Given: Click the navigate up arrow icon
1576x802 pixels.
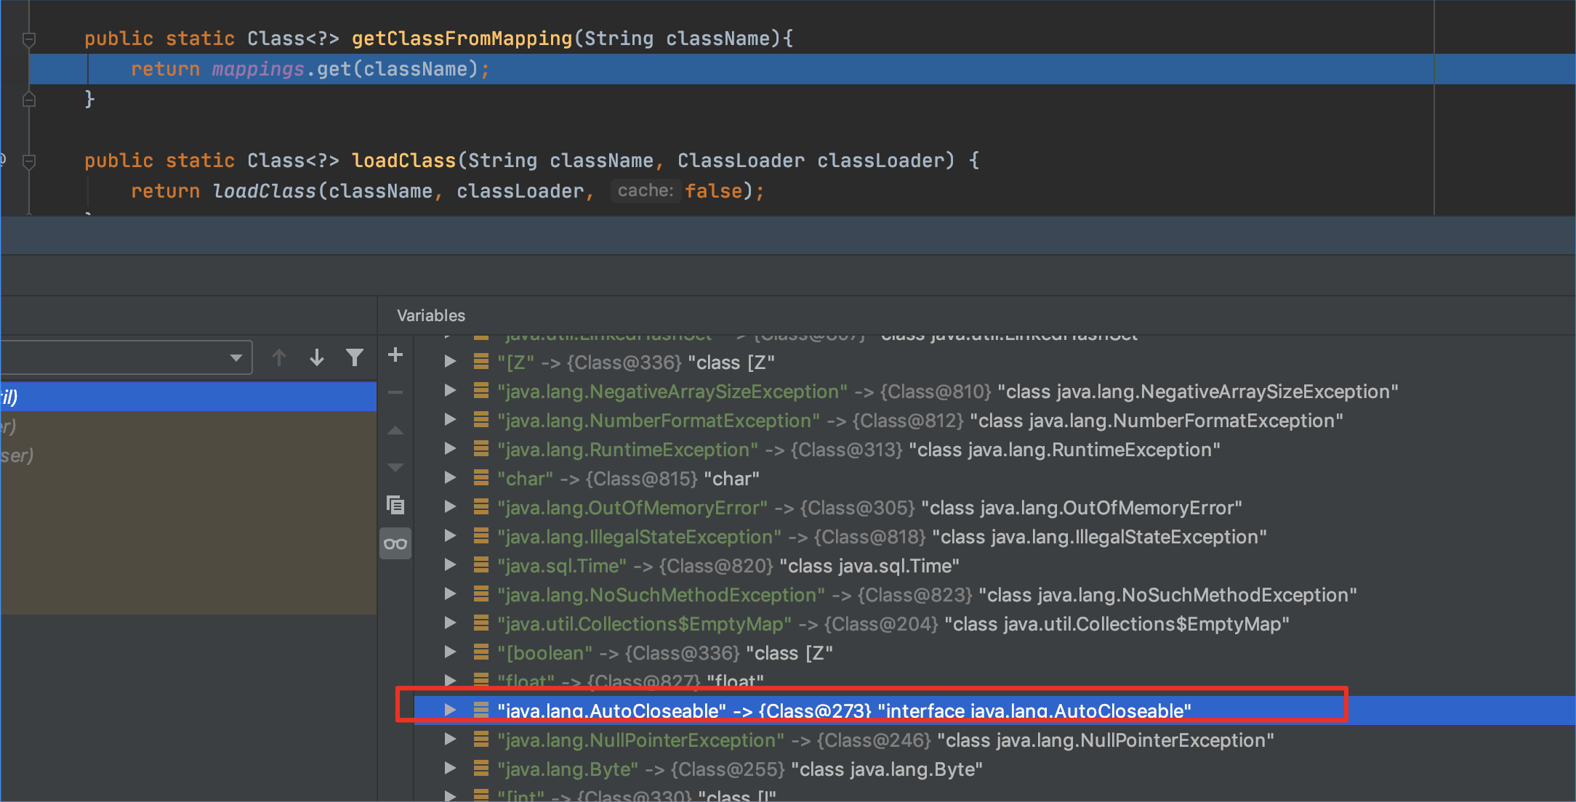Looking at the screenshot, I should tap(279, 357).
